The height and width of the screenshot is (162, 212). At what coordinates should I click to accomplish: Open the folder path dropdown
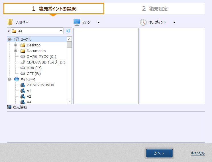point(61,31)
